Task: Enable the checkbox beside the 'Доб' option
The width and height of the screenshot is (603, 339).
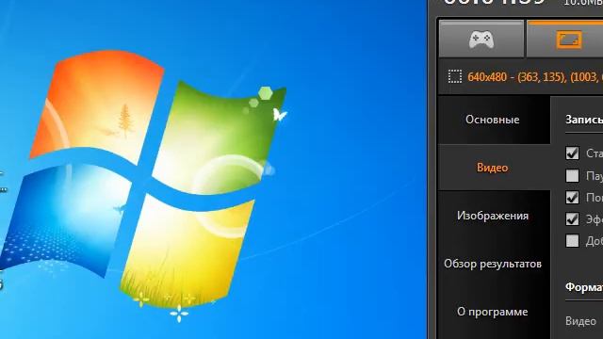Action: (572, 241)
